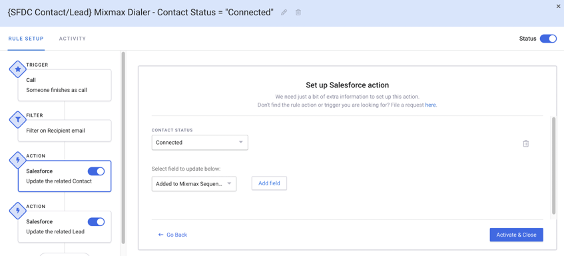Image resolution: width=564 pixels, height=256 pixels.
Task: Select the Salesforce Update the related Lead card
Action: [65, 227]
